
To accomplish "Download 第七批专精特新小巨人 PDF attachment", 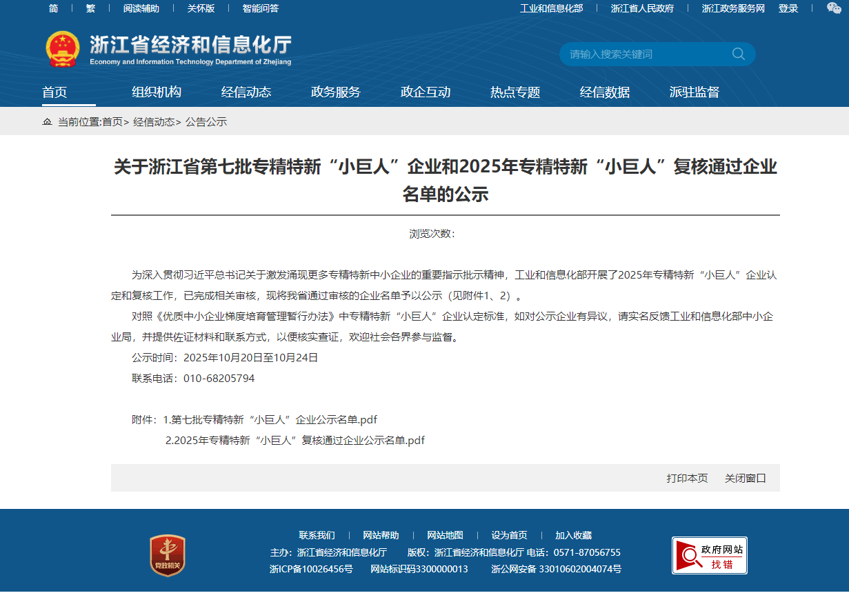I will [x=274, y=419].
